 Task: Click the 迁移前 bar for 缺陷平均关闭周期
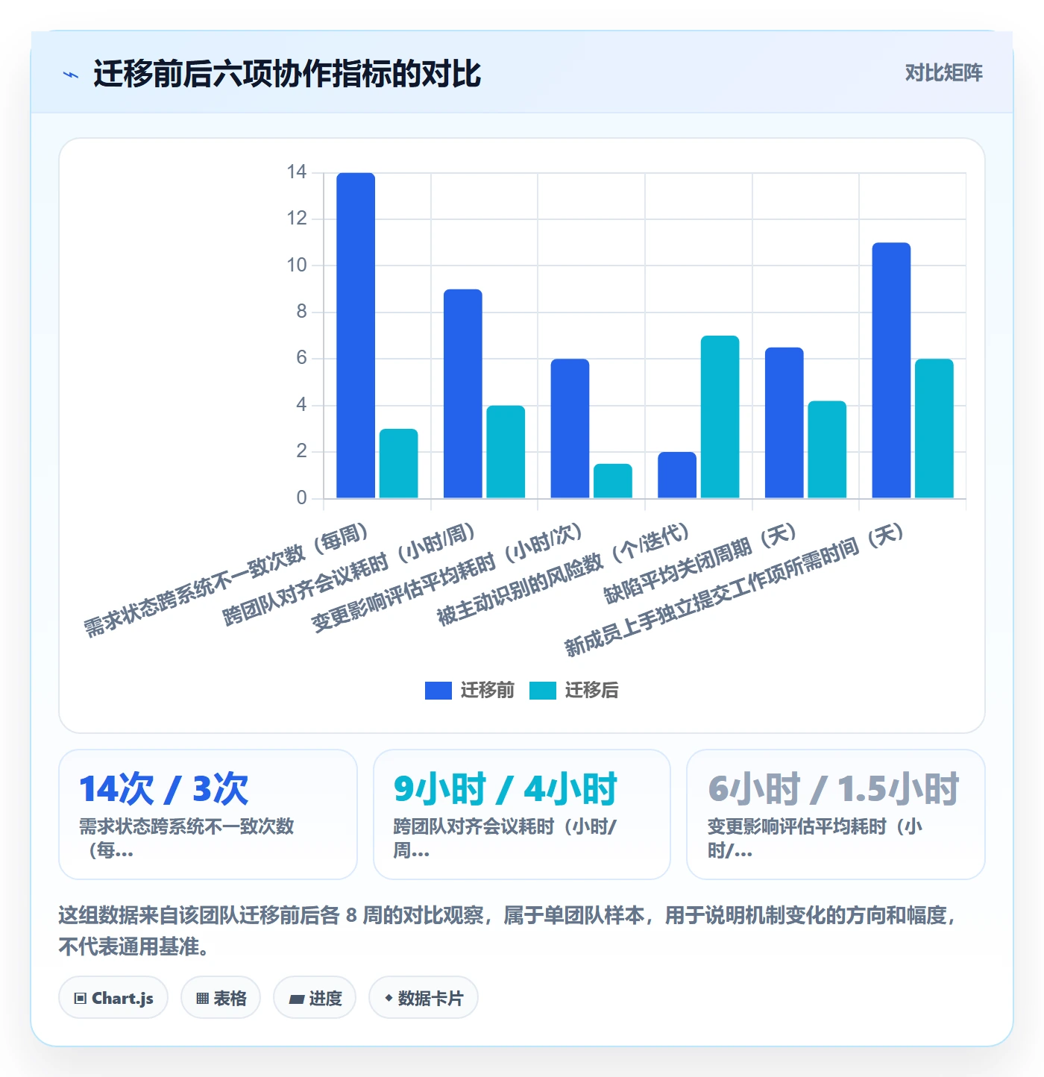(784, 423)
